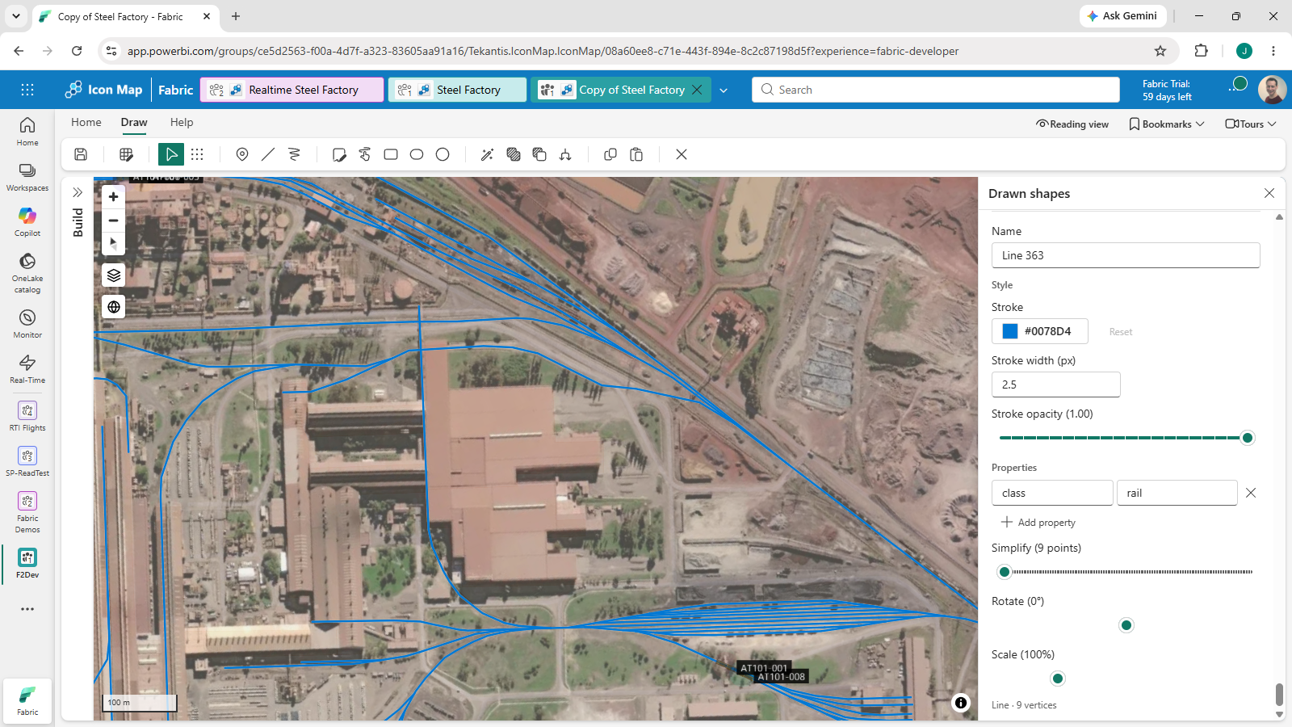The height and width of the screenshot is (727, 1292).
Task: Switch to the Draw ribbon tab
Action: [134, 122]
